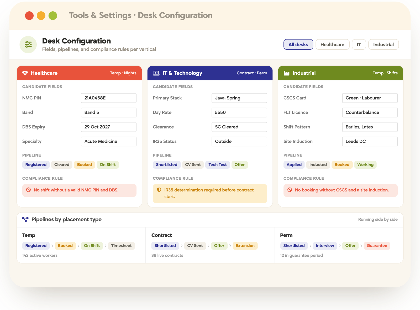
Task: Click the prohibited icon in CSCS rule
Action: point(290,190)
